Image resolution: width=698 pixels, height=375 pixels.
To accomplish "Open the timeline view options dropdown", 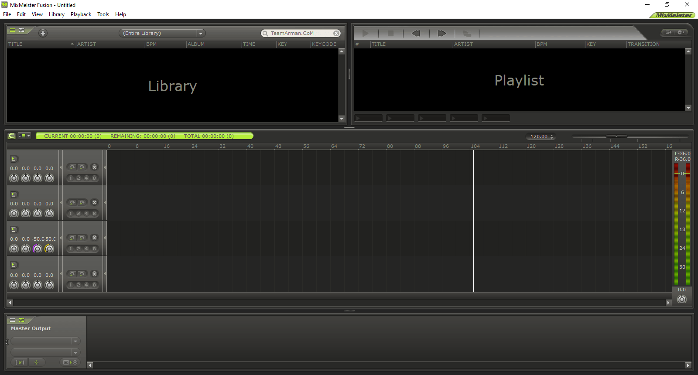I will (24, 136).
